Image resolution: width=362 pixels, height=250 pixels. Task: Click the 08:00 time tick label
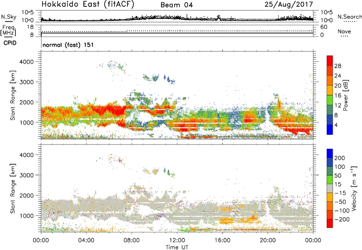132,241
